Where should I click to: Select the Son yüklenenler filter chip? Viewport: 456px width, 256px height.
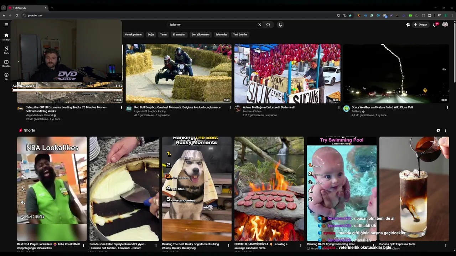pyautogui.click(x=201, y=34)
